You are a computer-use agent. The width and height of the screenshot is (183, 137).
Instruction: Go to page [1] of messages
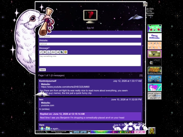pos(141,75)
